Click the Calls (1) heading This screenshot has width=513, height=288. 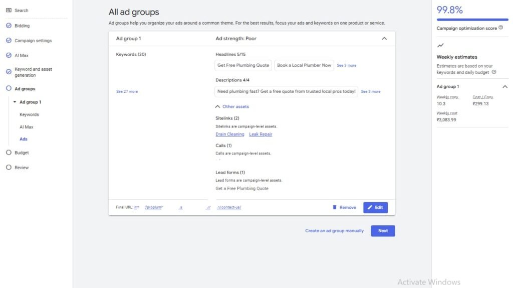pos(223,146)
